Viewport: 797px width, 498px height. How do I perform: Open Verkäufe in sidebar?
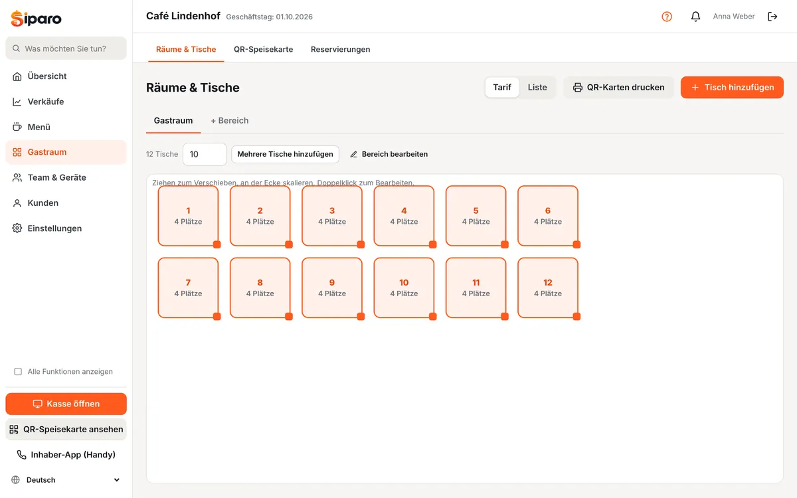click(x=66, y=102)
